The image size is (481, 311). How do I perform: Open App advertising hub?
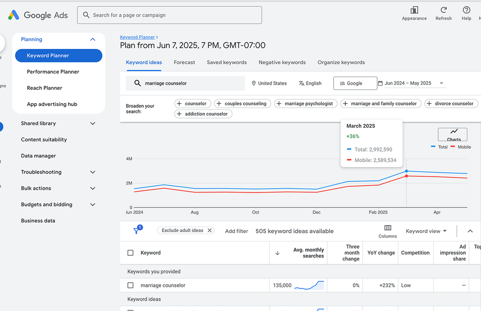pyautogui.click(x=52, y=104)
